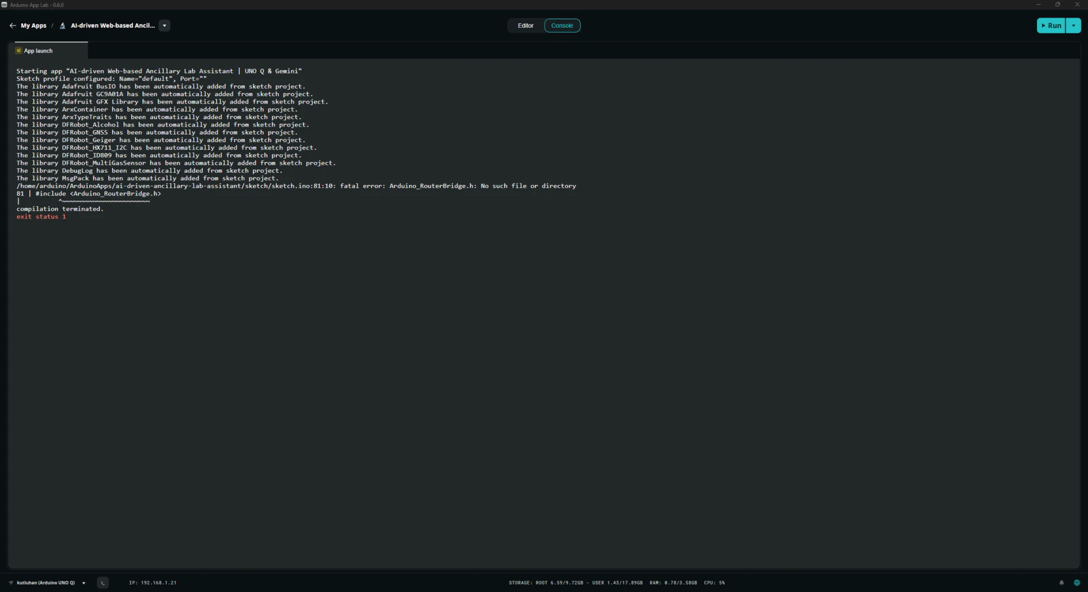Screen dimensions: 1088x592
Task: Restore down the Arduino App Lab window
Action: point(1057,5)
